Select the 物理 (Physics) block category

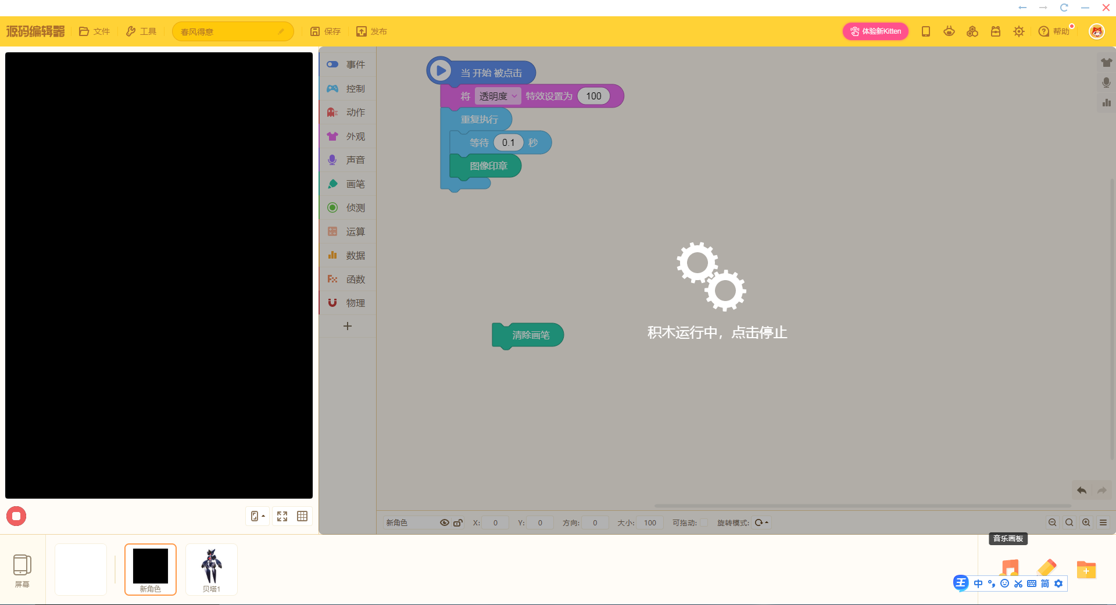348,303
